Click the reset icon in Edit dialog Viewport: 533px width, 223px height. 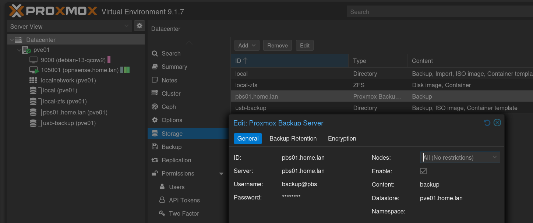487,123
